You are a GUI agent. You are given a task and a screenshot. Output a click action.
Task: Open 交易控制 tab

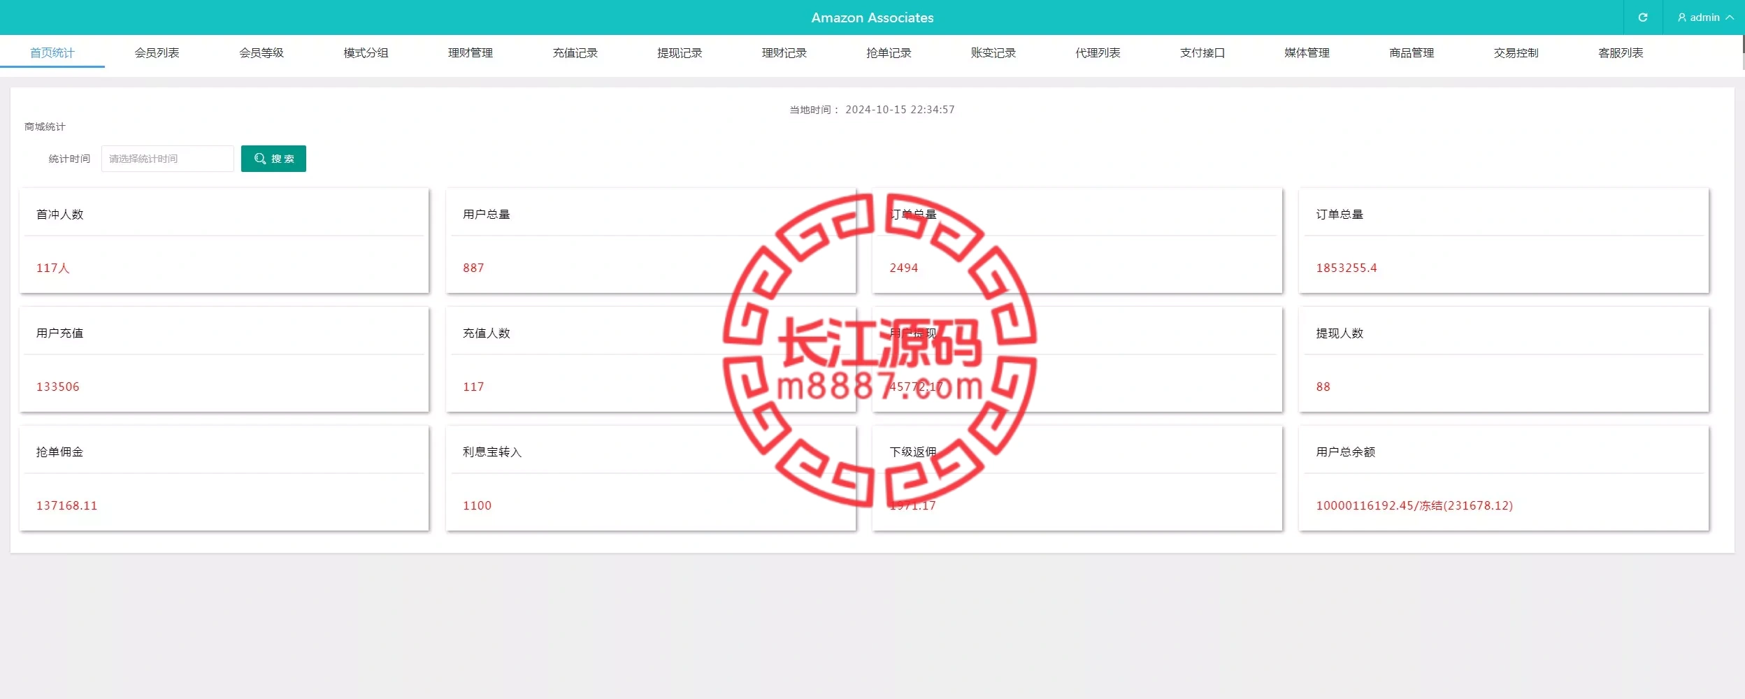click(x=1516, y=53)
